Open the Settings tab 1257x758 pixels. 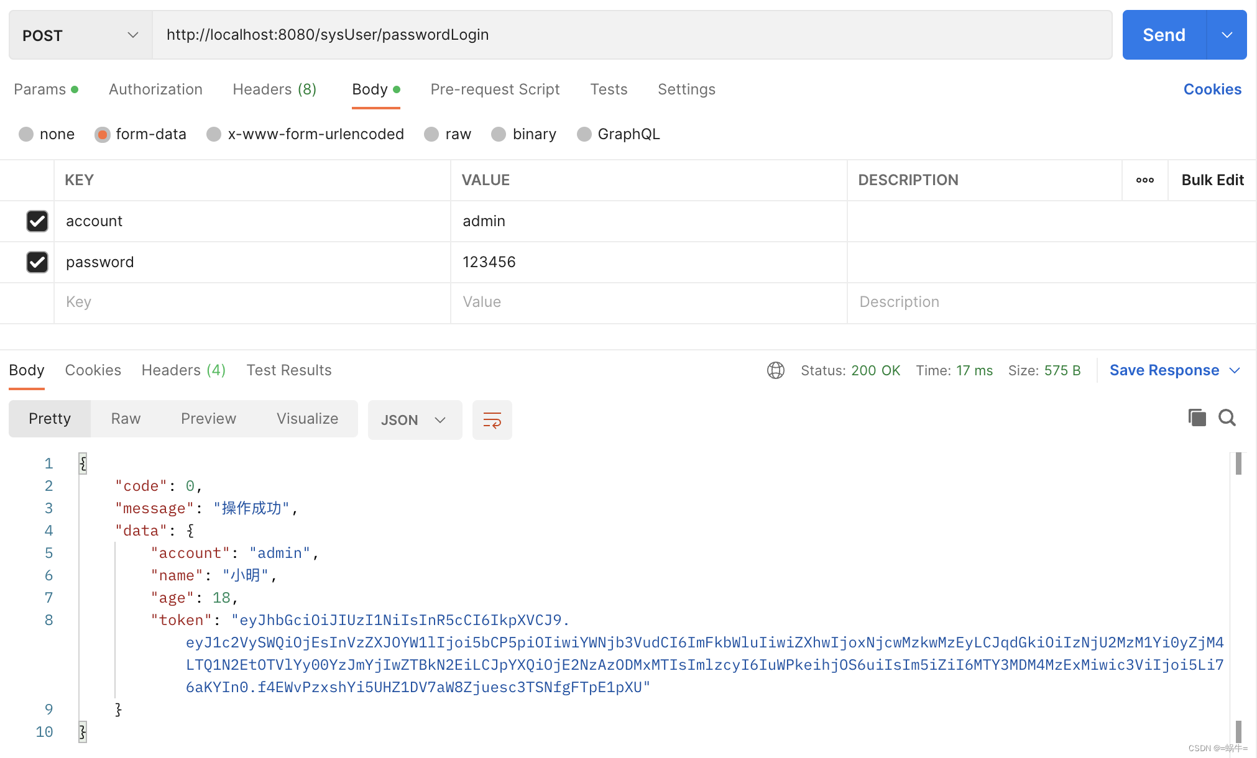686,89
